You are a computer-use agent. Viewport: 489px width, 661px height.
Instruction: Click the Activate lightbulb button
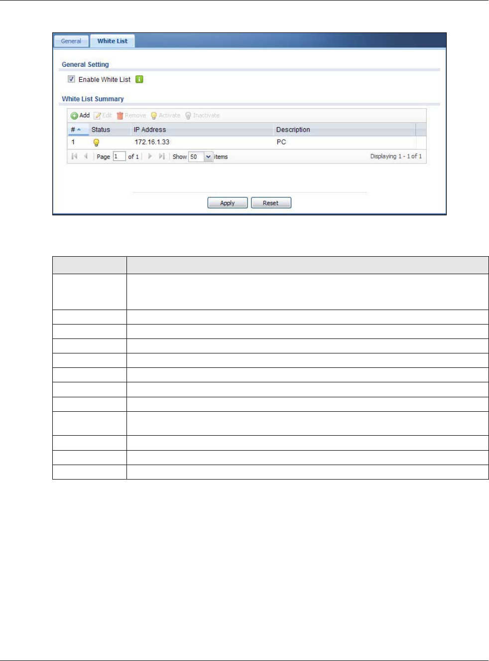(x=165, y=116)
